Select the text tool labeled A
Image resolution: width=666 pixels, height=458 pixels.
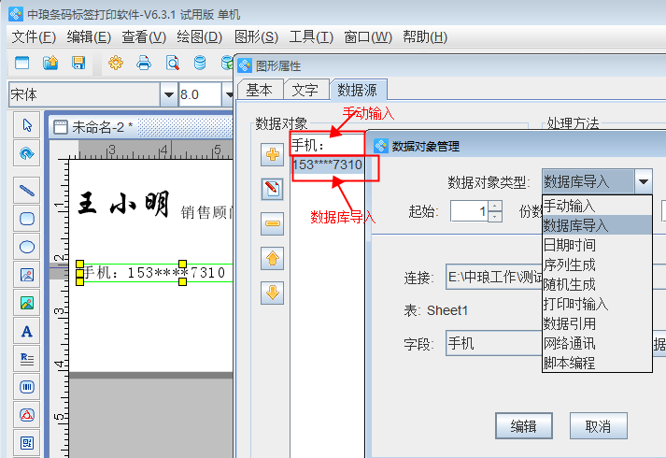point(27,331)
